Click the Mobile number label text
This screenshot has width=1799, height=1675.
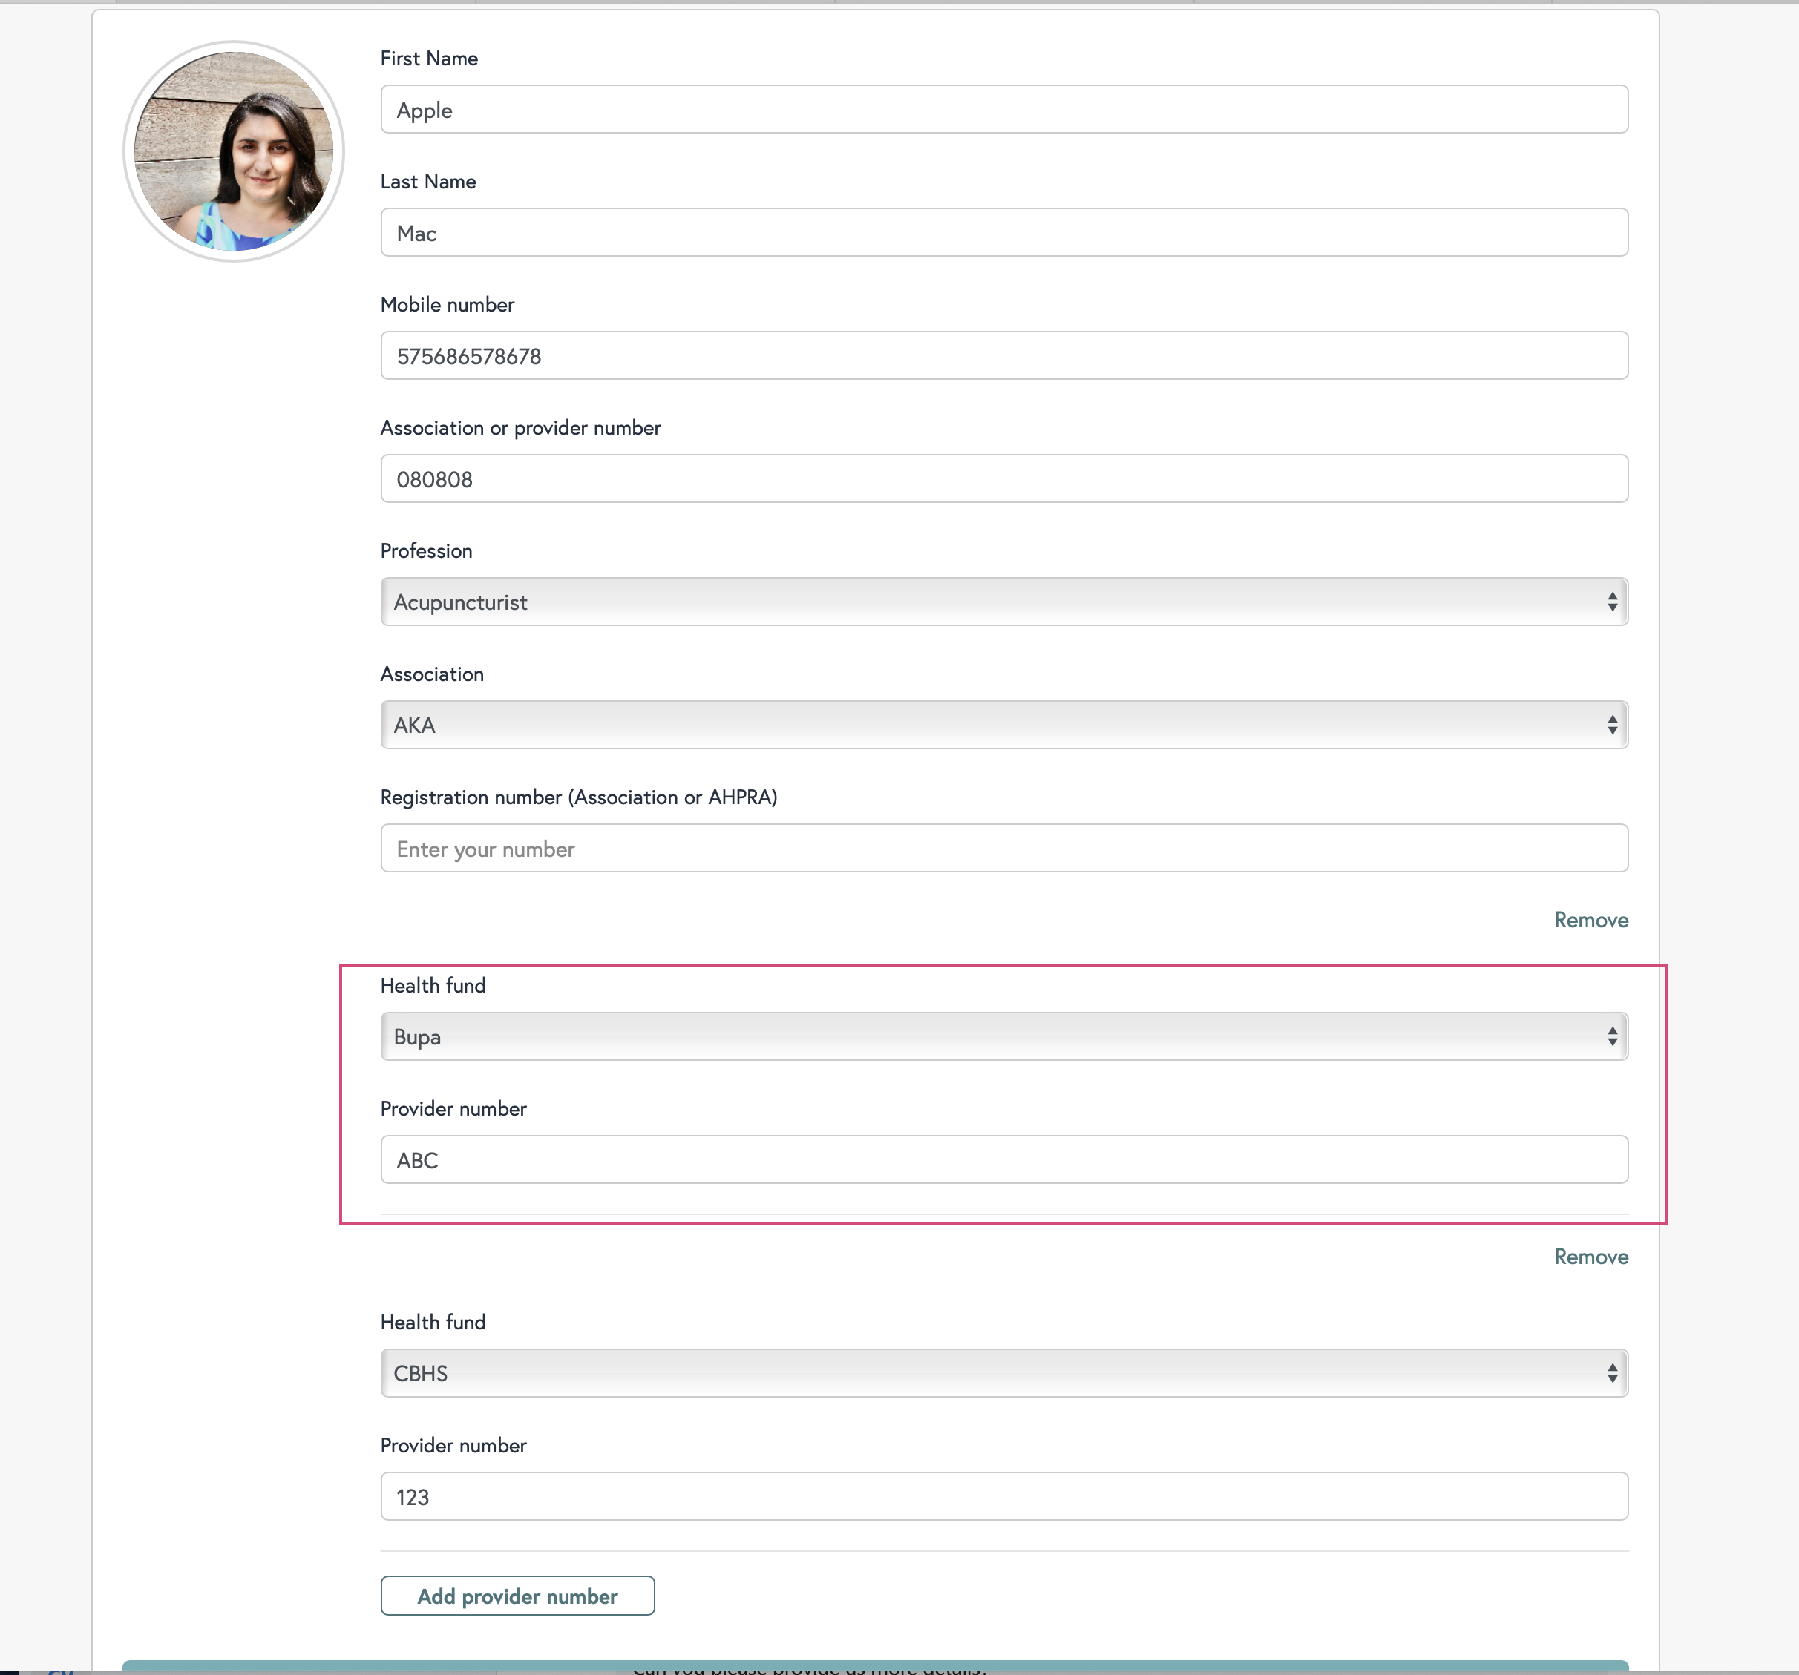[x=447, y=305]
